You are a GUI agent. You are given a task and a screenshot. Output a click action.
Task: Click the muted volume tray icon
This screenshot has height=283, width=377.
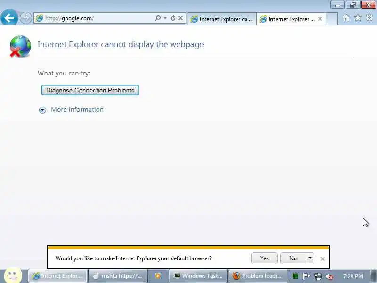(x=329, y=276)
